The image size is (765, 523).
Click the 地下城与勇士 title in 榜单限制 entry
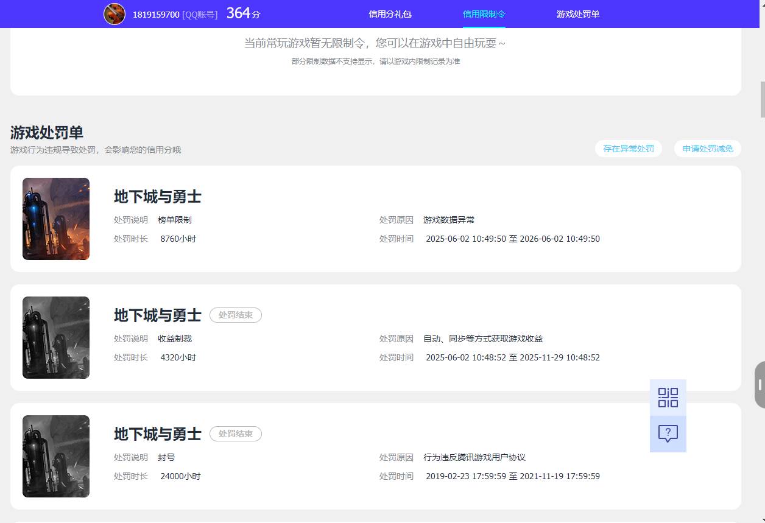click(x=157, y=197)
